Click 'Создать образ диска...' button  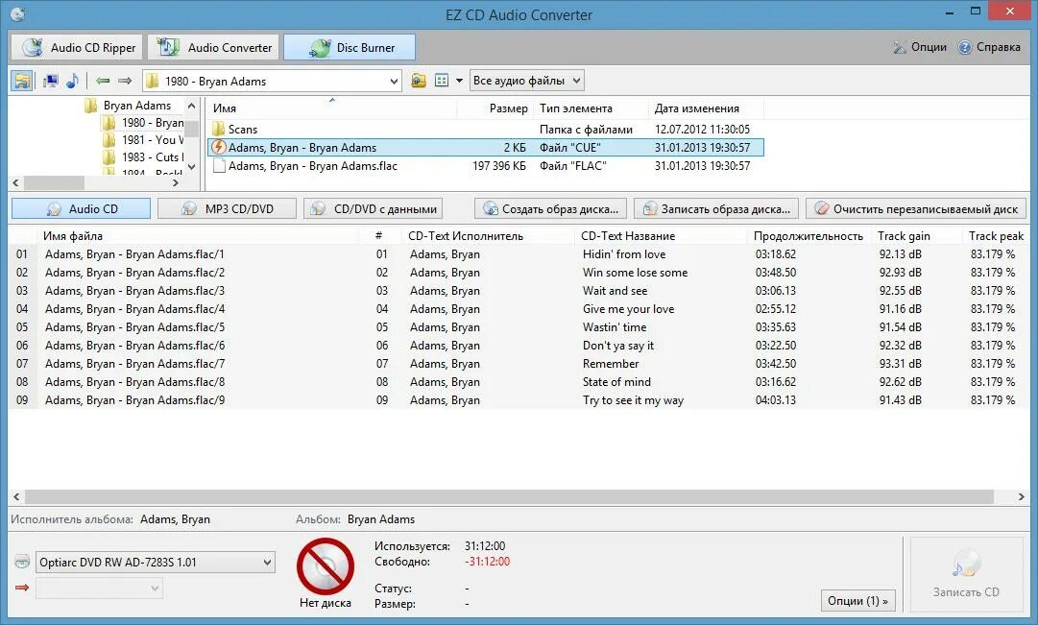[551, 208]
